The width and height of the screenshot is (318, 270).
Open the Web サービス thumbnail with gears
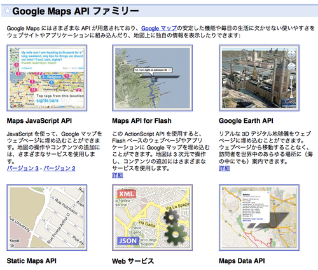152,218
